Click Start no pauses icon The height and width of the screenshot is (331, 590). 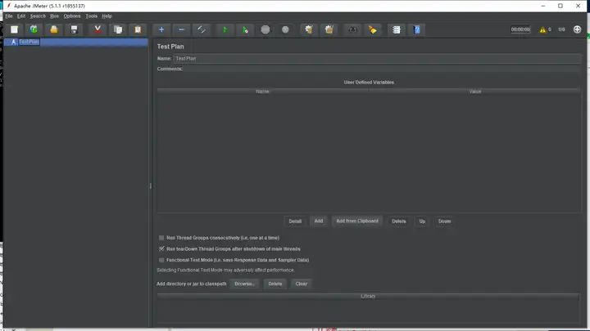tap(245, 29)
